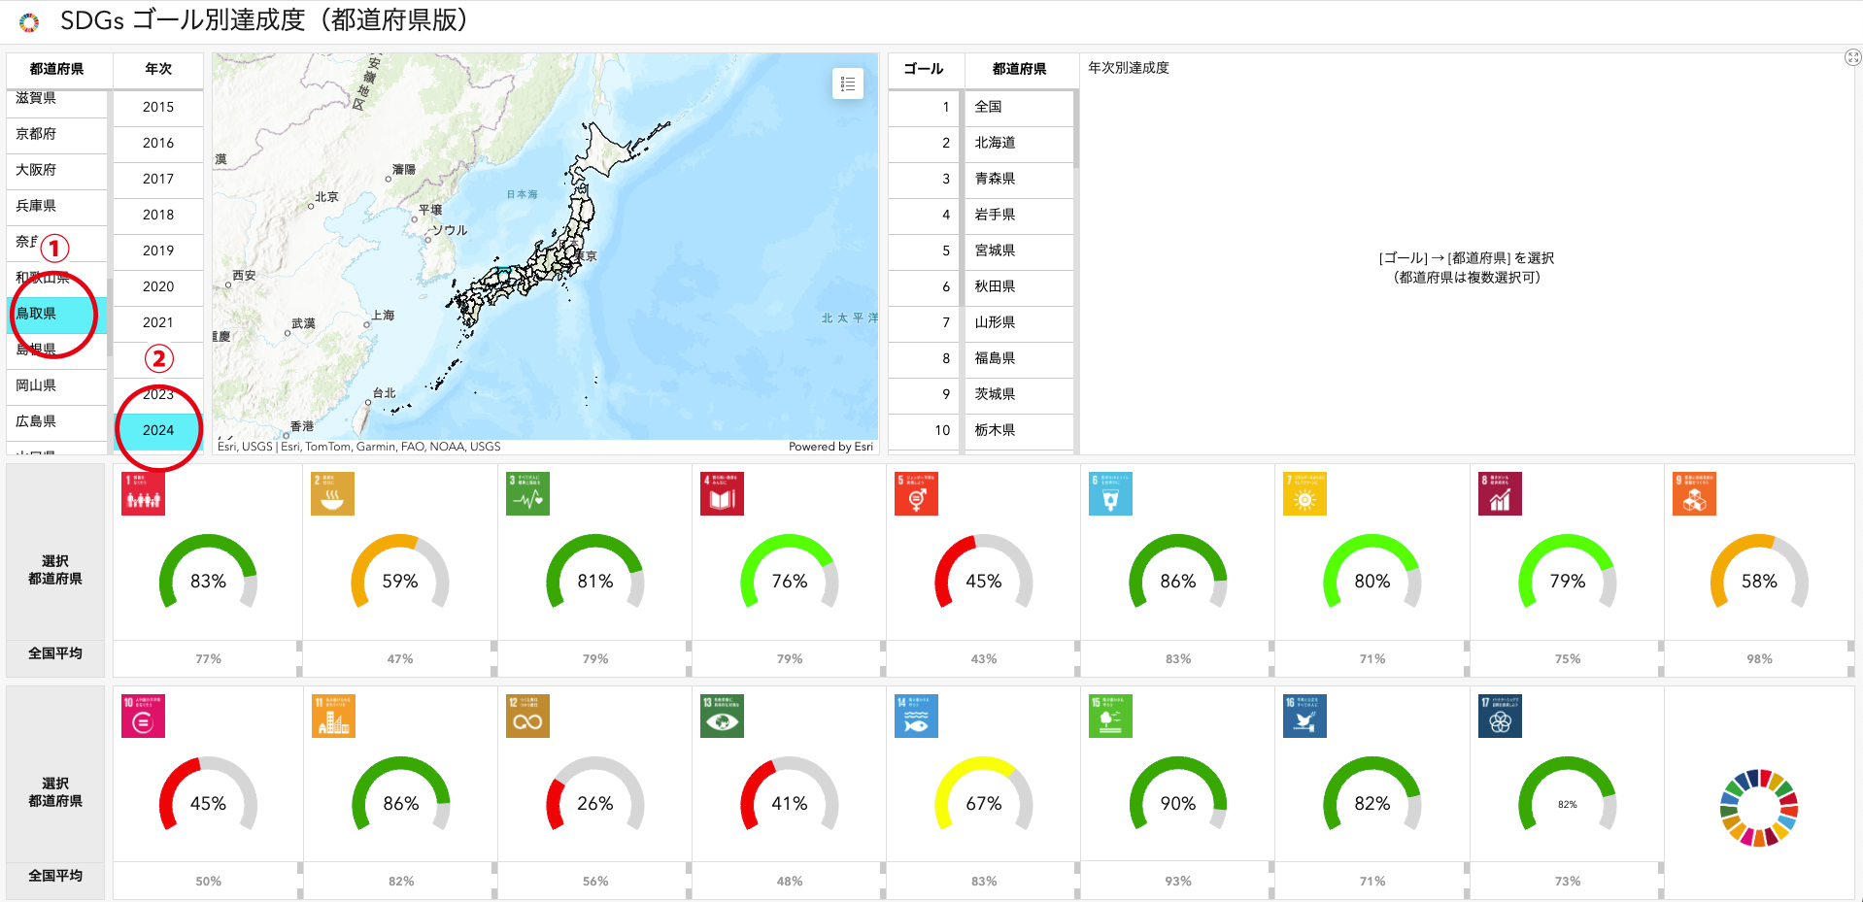The width and height of the screenshot is (1863, 902).
Task: Click the SDG Goal 13 climate eye icon
Action: click(x=722, y=717)
